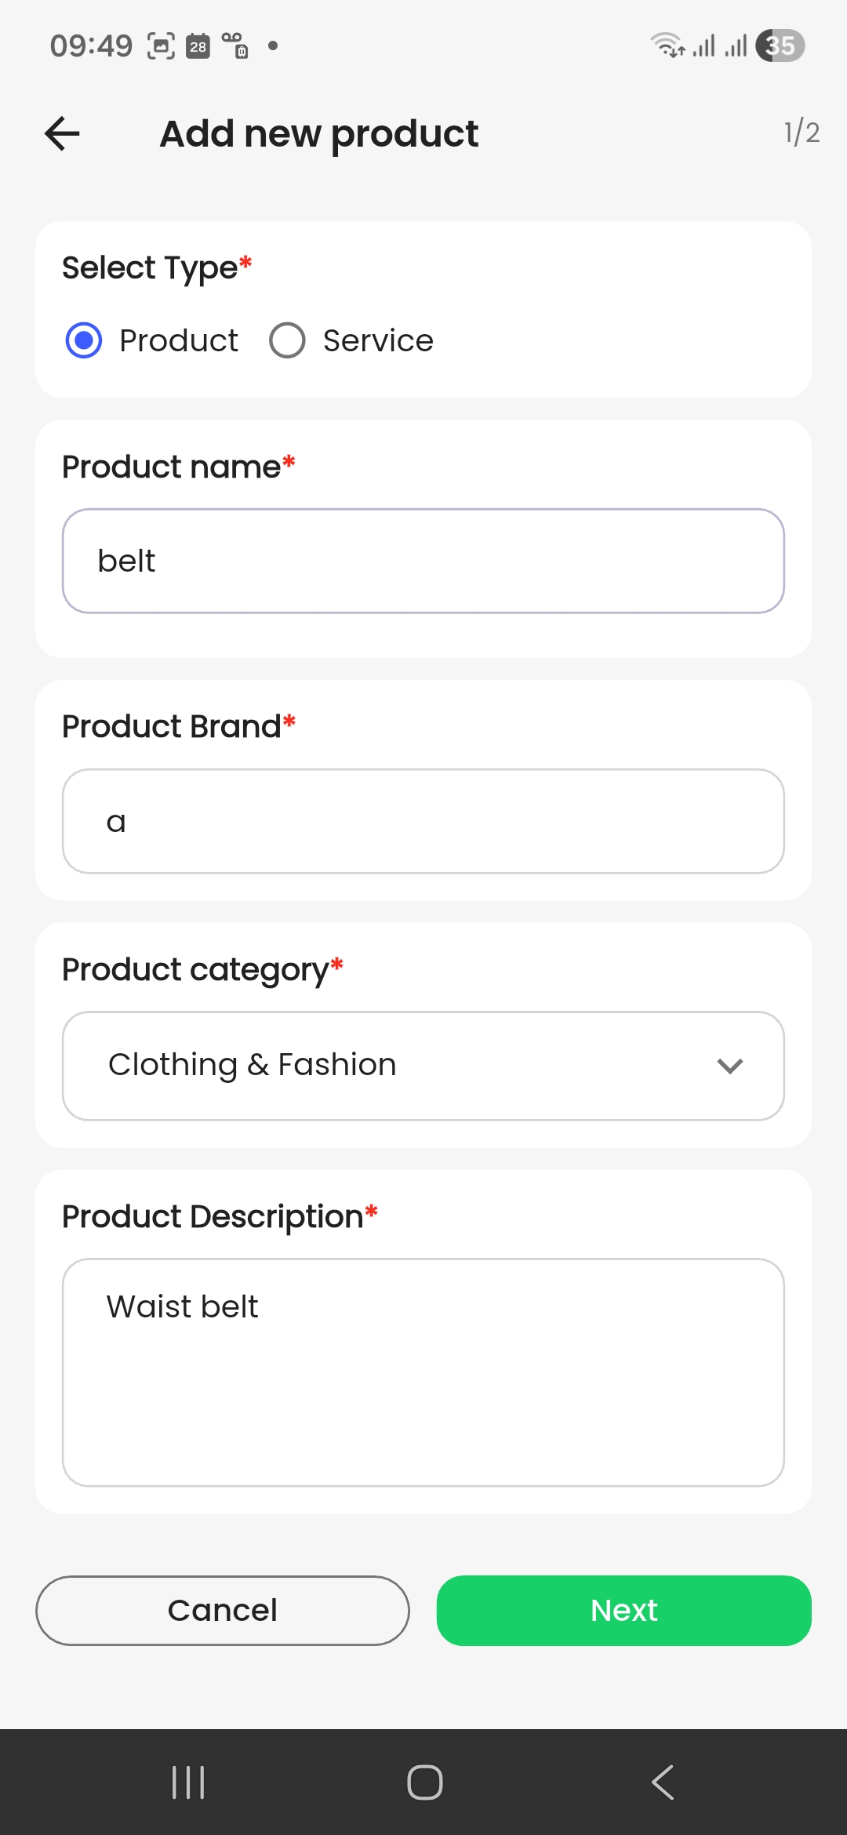Focus the Product Brand input field
This screenshot has width=847, height=1835.
[x=423, y=821]
